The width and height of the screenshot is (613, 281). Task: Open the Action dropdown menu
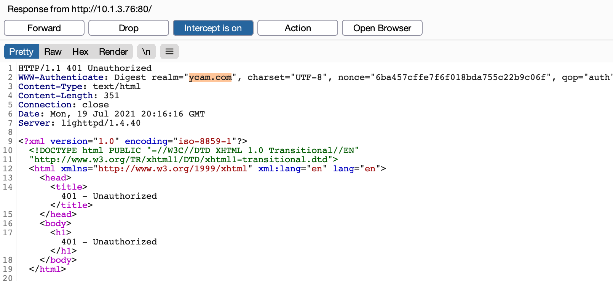(x=298, y=28)
